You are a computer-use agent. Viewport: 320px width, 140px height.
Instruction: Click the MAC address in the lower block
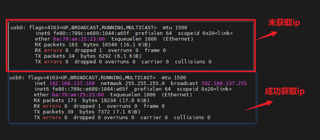[78, 95]
